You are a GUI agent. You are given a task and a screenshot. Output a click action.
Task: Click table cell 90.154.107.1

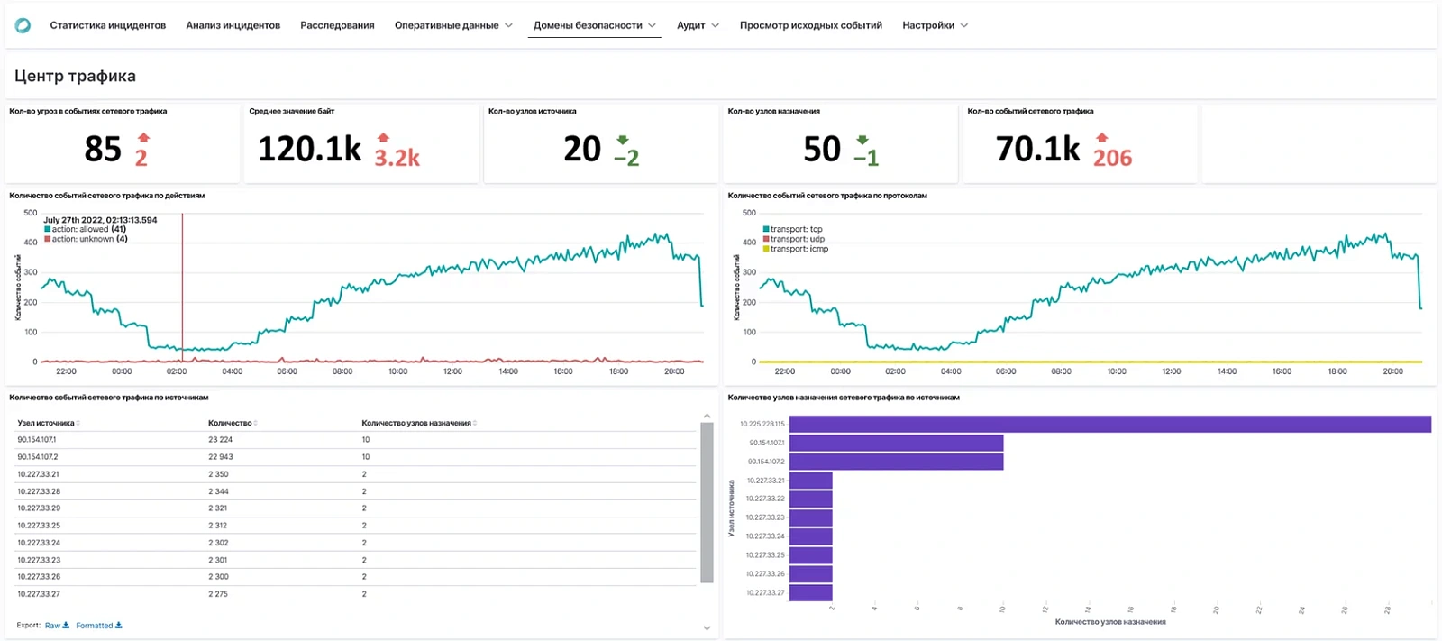pos(37,440)
